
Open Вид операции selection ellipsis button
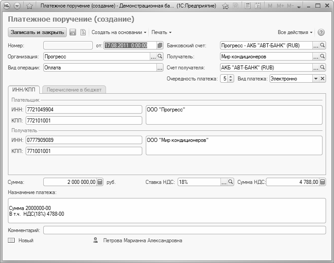pyautogui.click(x=160, y=68)
